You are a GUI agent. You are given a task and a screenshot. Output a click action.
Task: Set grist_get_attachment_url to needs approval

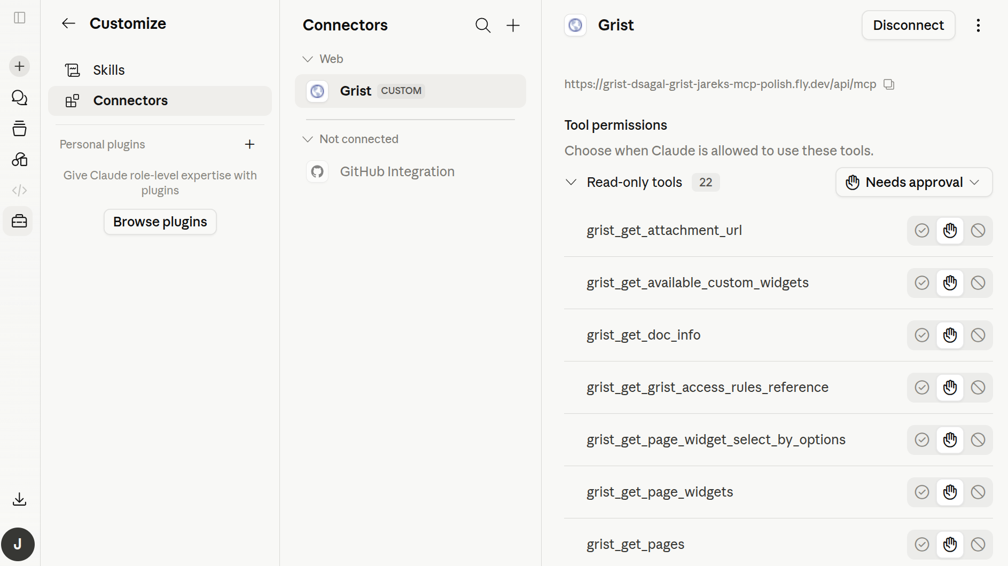(950, 231)
